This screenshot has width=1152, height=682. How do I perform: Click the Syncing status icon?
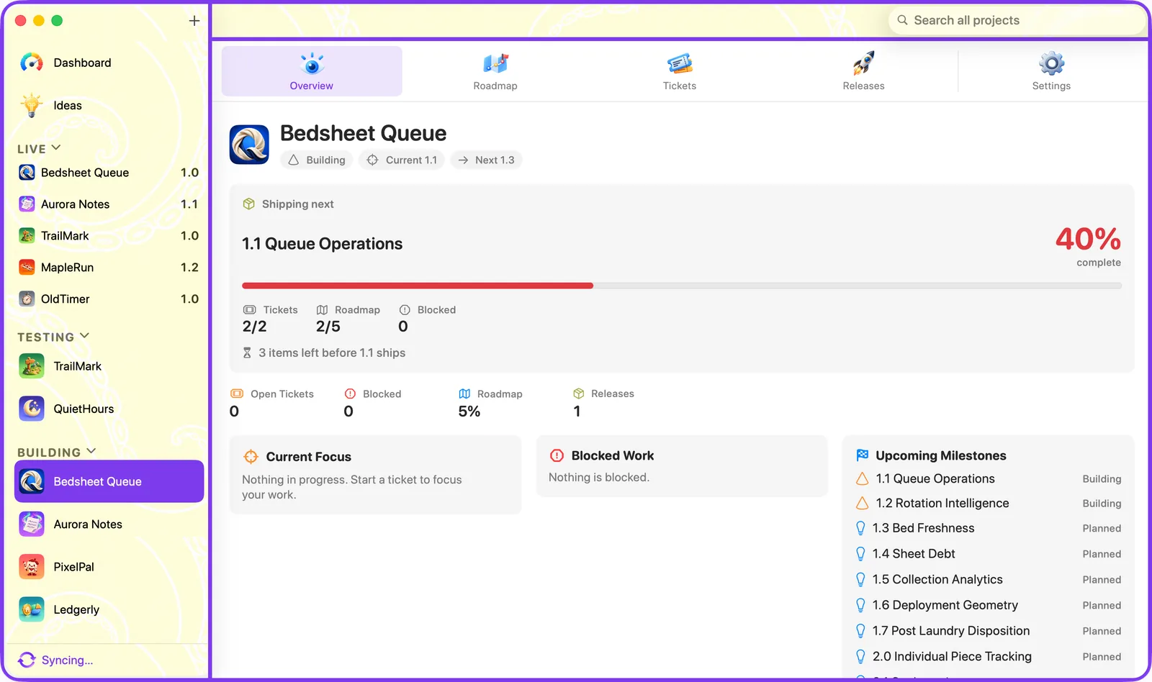pyautogui.click(x=27, y=660)
